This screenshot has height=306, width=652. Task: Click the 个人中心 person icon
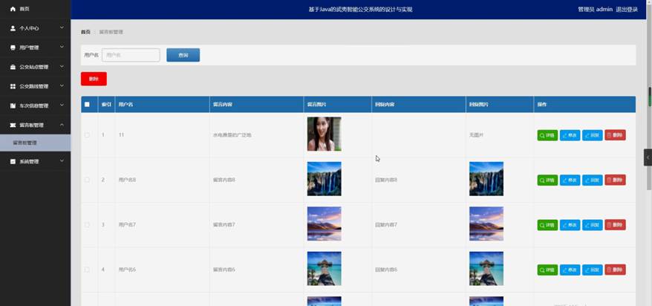[x=13, y=28]
